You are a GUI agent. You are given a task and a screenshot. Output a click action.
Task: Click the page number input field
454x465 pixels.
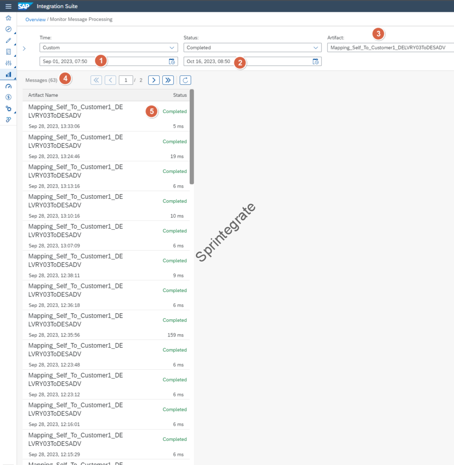pyautogui.click(x=126, y=80)
